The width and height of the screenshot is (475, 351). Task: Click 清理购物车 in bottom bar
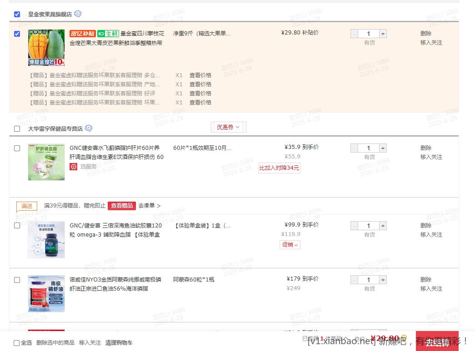click(x=119, y=342)
